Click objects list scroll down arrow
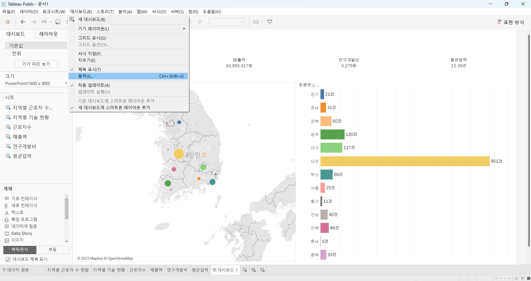531x281 pixels. tap(66, 241)
